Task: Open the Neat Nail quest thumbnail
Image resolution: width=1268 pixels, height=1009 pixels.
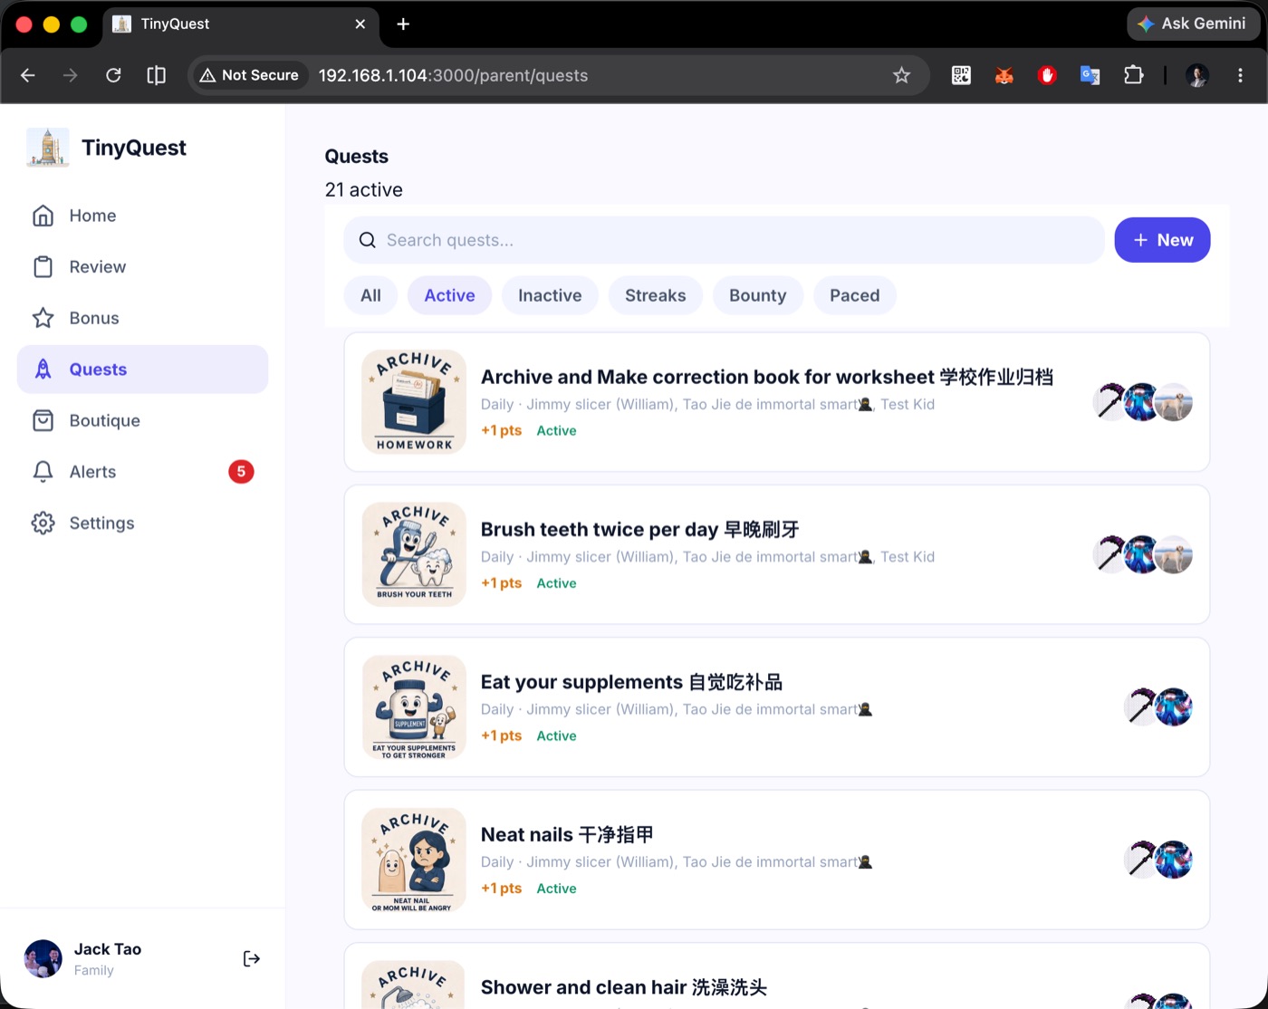Action: 414,860
